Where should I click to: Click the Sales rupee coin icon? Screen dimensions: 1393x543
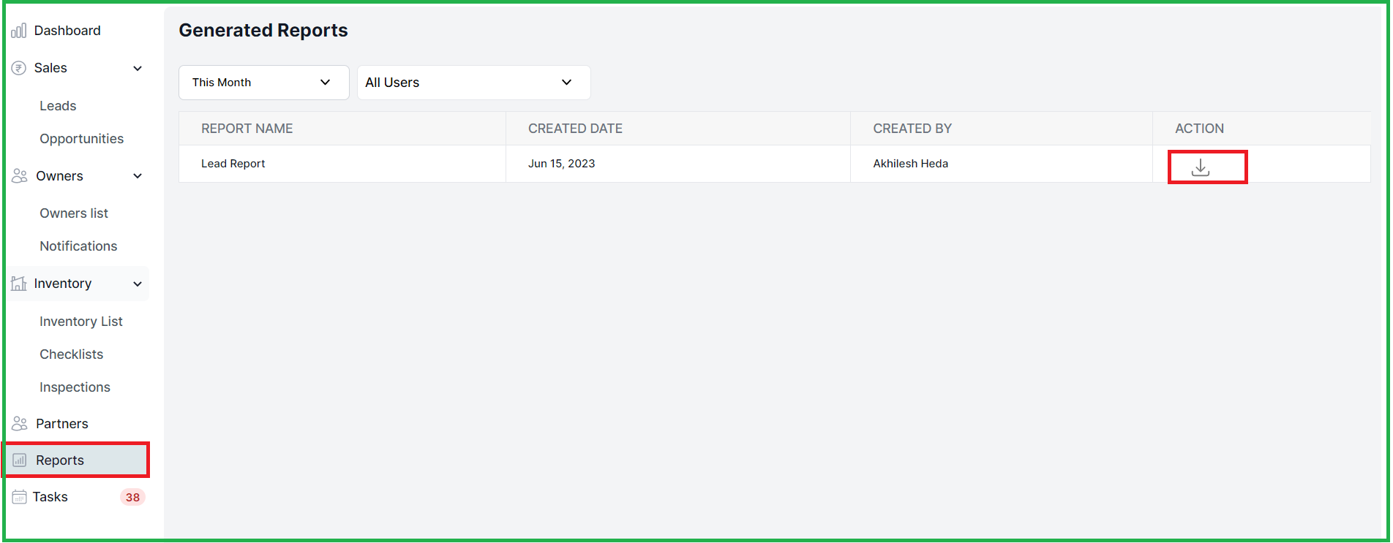click(x=19, y=68)
